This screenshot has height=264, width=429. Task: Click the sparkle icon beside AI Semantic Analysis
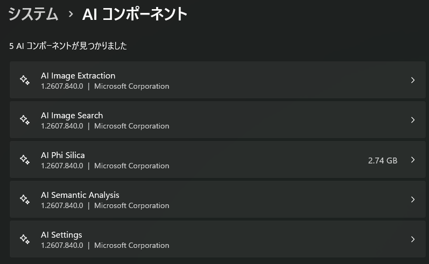25,199
